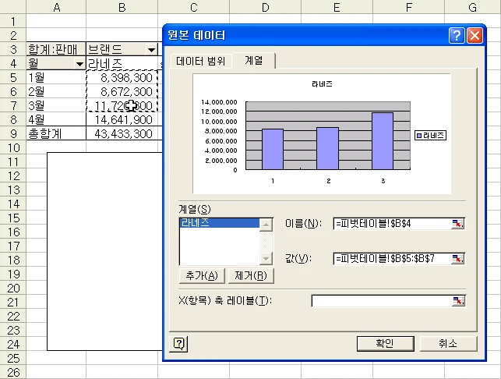501x379 pixels.
Task: Click the 제거(R) button
Action: 251,276
